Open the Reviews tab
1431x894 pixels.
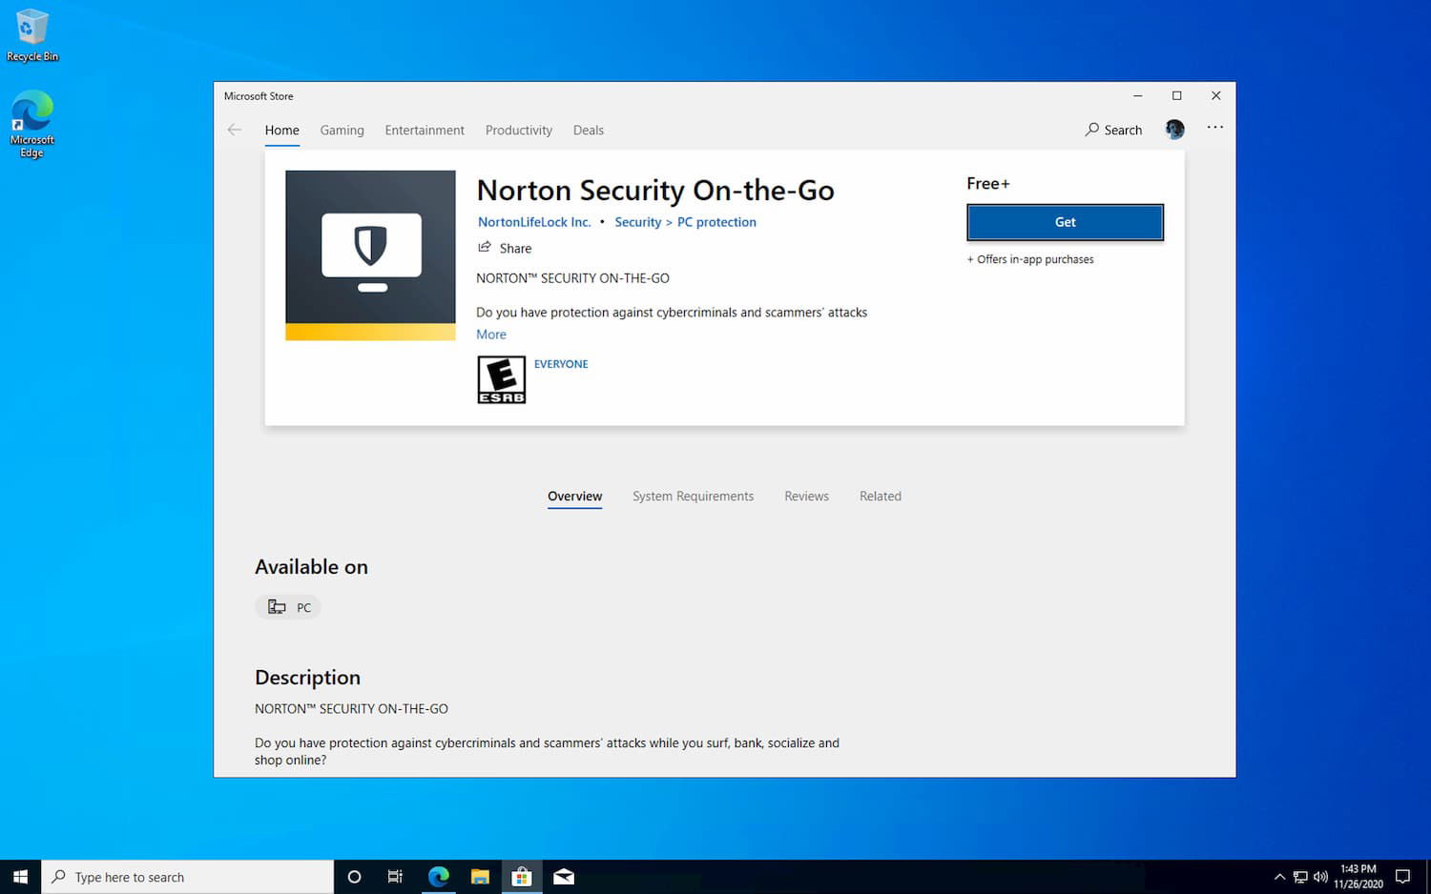[806, 496]
